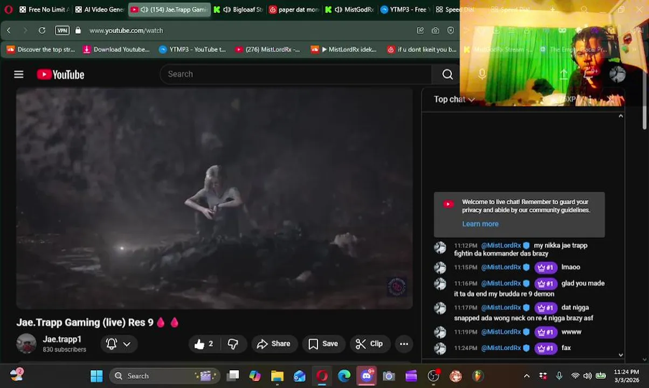Image resolution: width=649 pixels, height=388 pixels.
Task: Expand the notification options chevron
Action: click(x=127, y=344)
